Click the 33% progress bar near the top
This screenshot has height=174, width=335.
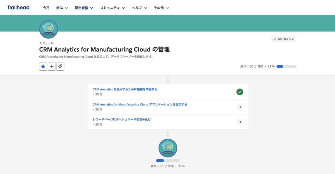pyautogui.click(x=287, y=66)
